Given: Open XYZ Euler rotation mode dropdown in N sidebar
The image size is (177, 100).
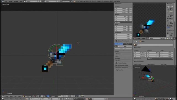Looking at the screenshot, I should (x=123, y=22).
